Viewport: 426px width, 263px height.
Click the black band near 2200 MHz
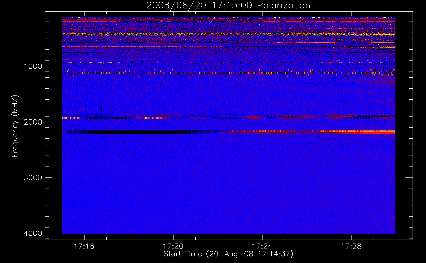[132, 132]
